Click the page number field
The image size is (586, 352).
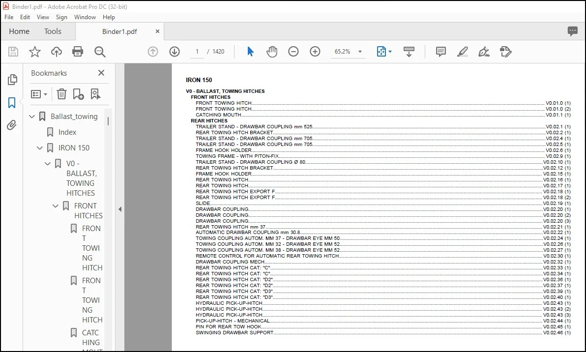[197, 52]
